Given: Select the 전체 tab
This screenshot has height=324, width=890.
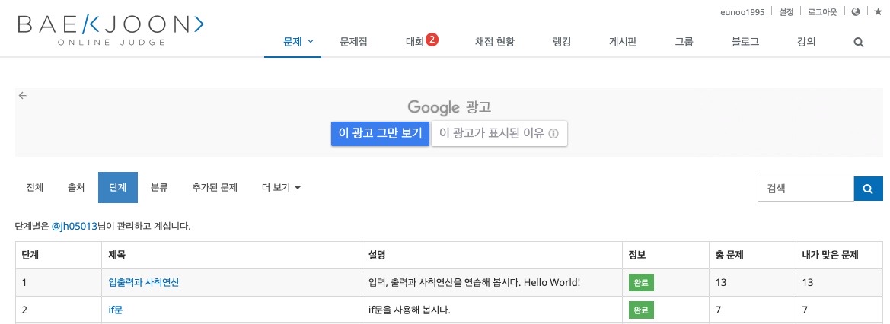Looking at the screenshot, I should coord(34,187).
